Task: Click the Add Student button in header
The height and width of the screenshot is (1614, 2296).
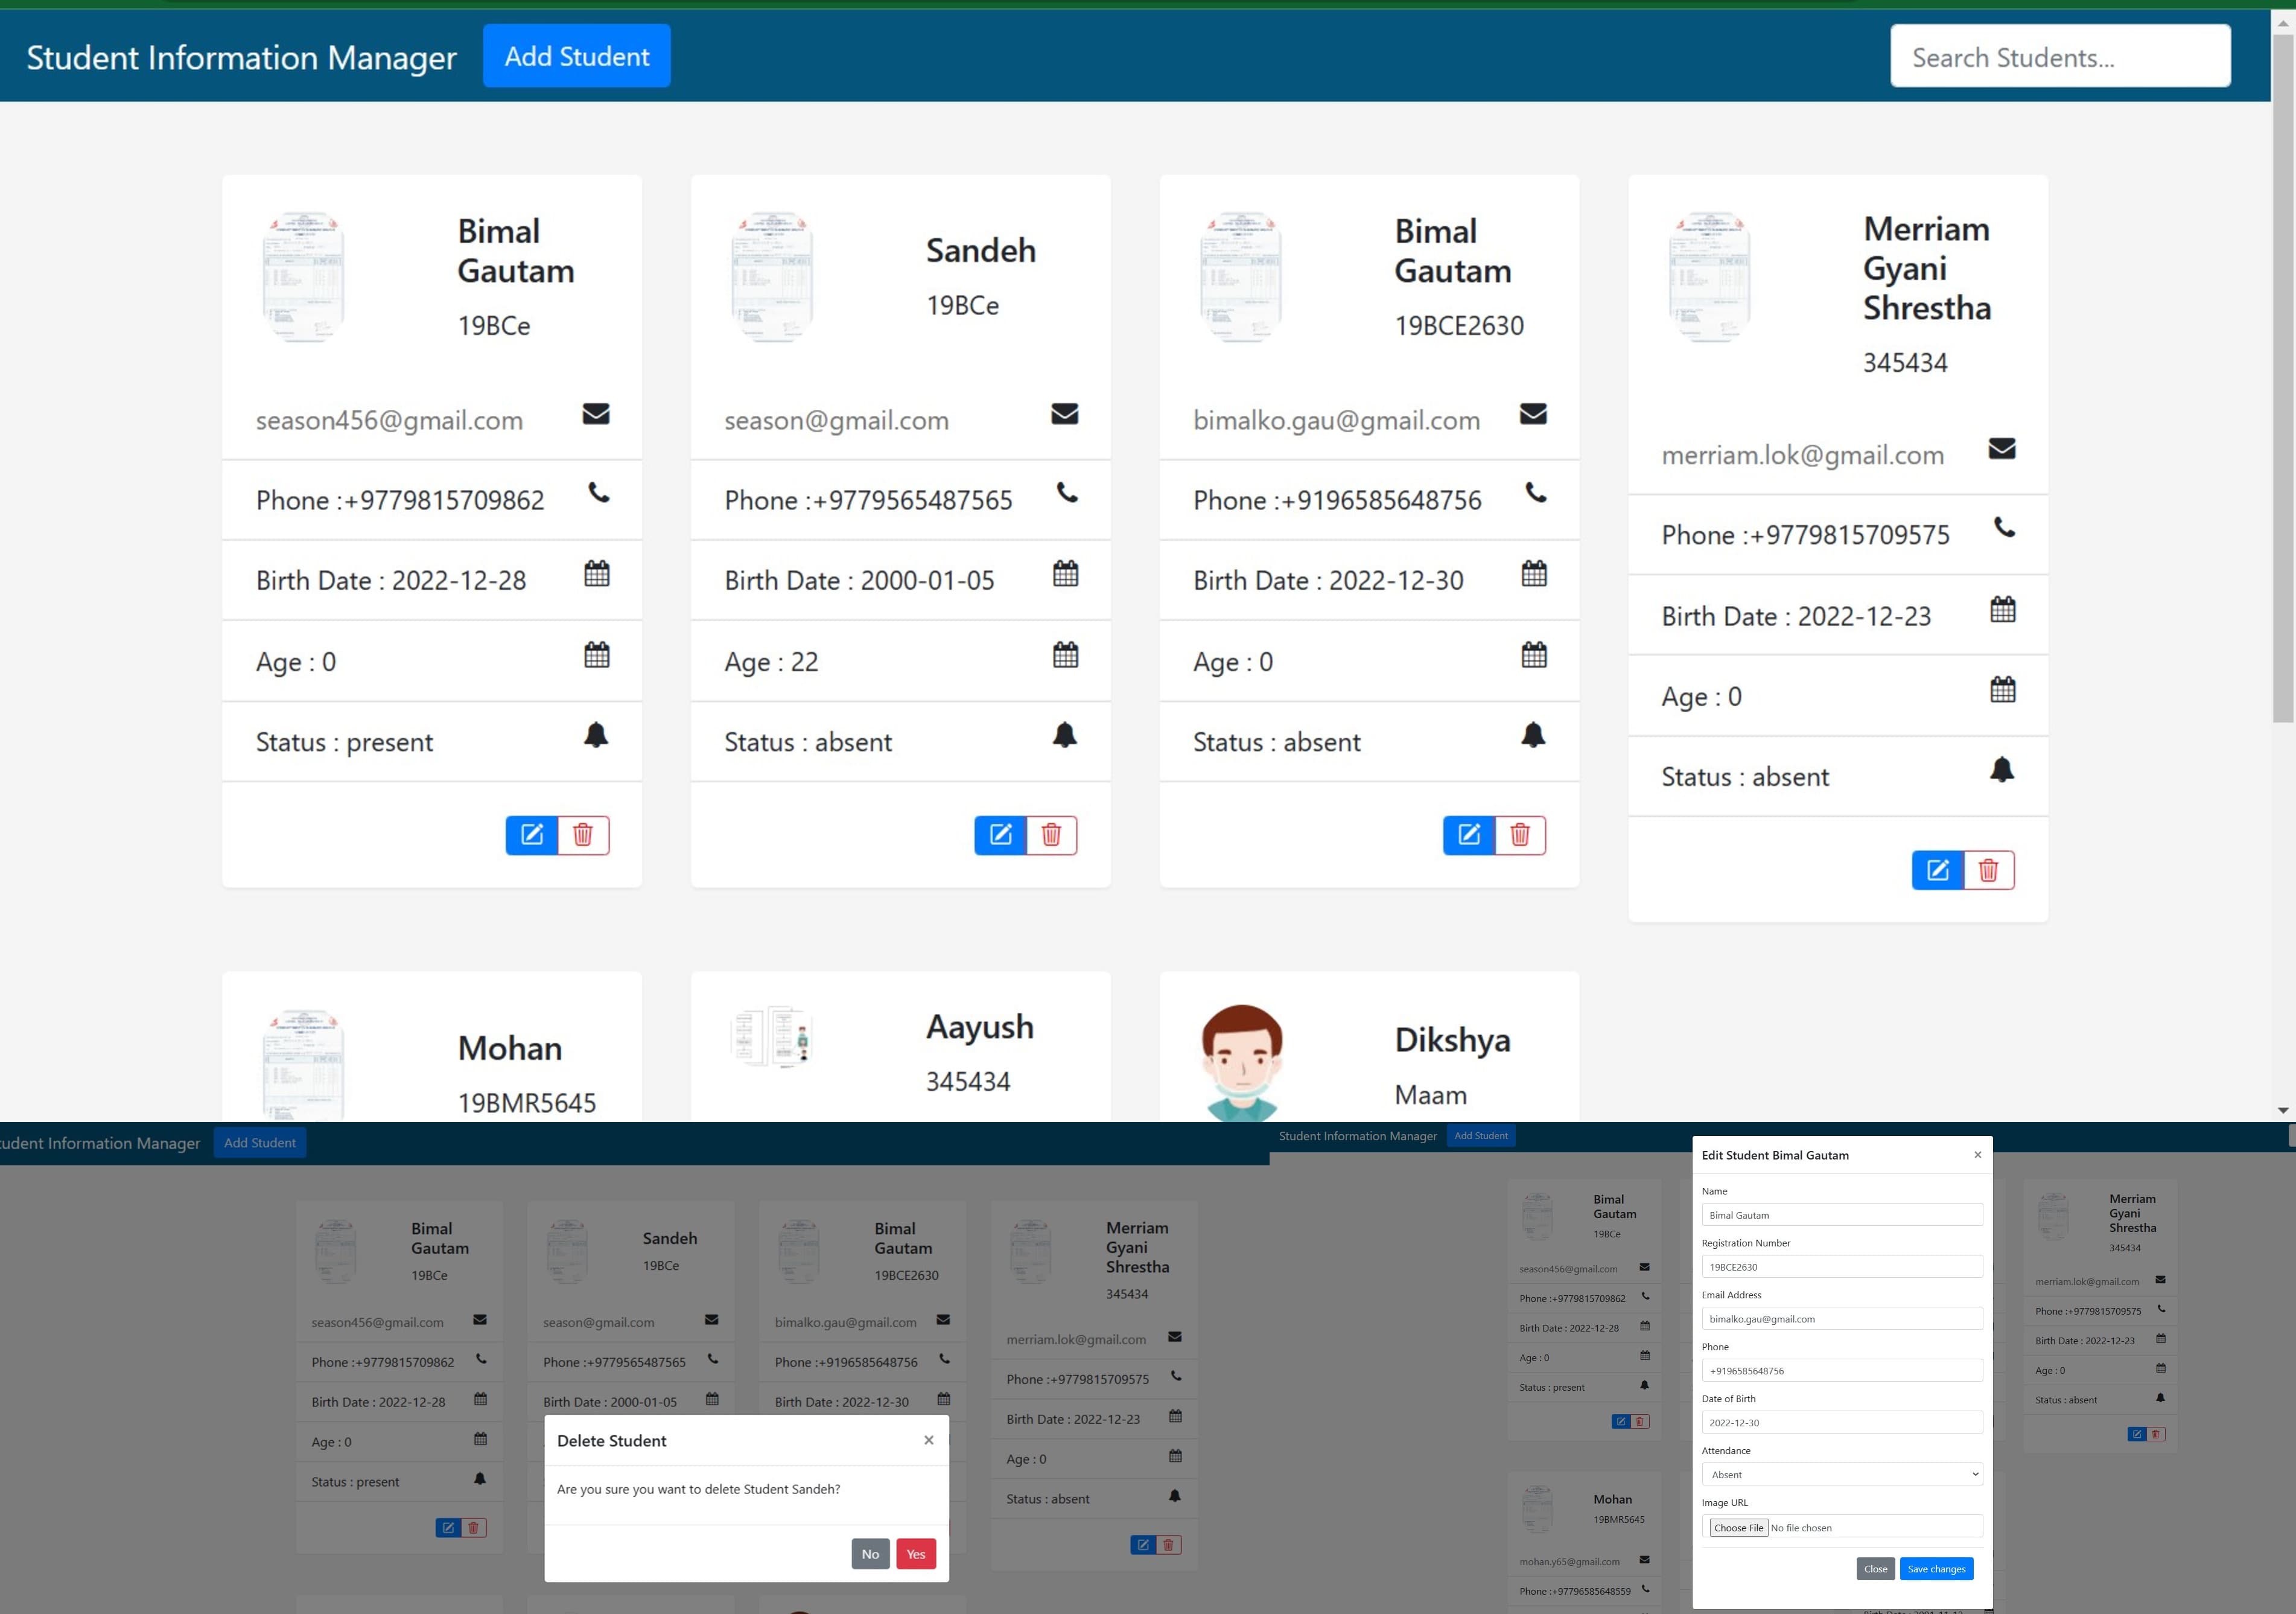Action: pos(576,56)
